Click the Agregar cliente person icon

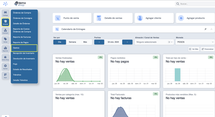pyautogui.click(x=140, y=18)
